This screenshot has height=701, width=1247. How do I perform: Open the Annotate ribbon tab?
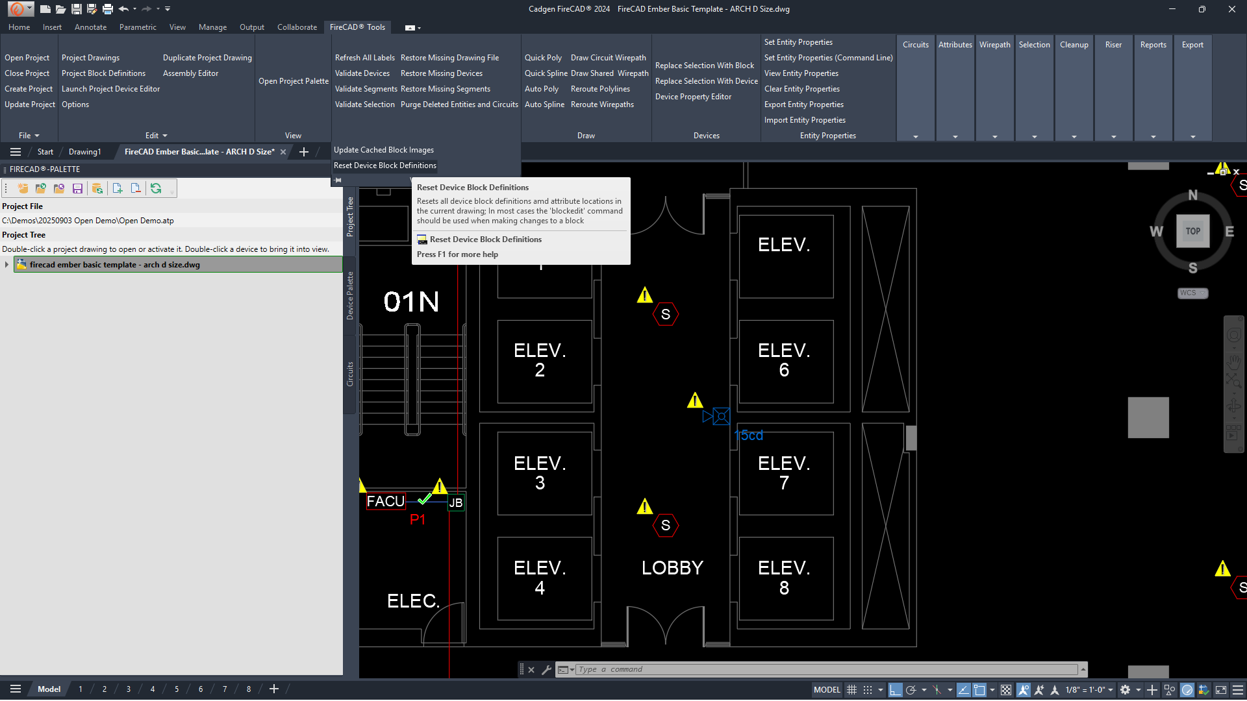90,27
